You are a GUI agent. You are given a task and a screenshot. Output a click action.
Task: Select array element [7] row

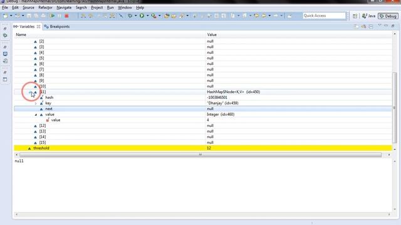203,69
